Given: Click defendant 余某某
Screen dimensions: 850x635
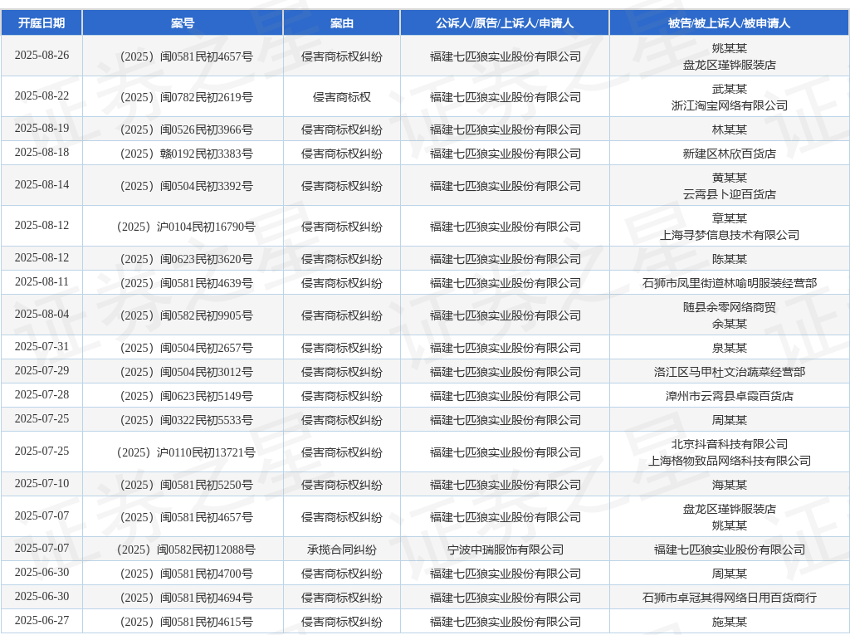Looking at the screenshot, I should click(729, 324).
